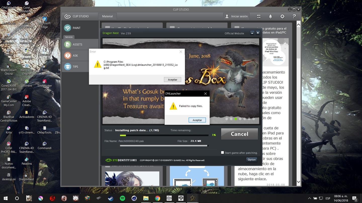The height and width of the screenshot is (203, 362).
Task: Select the VRChat desktop icon
Action: (x=9, y=52)
